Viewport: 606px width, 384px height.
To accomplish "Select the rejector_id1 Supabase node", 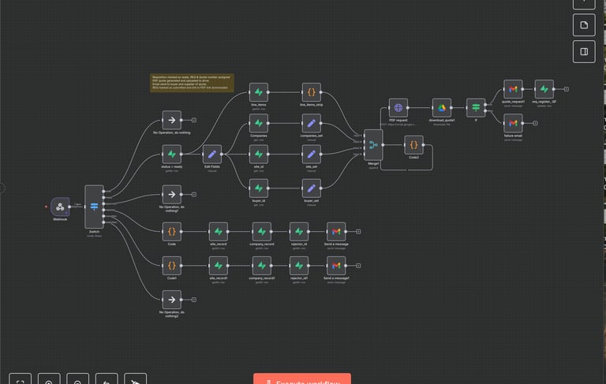I will 299,266.
